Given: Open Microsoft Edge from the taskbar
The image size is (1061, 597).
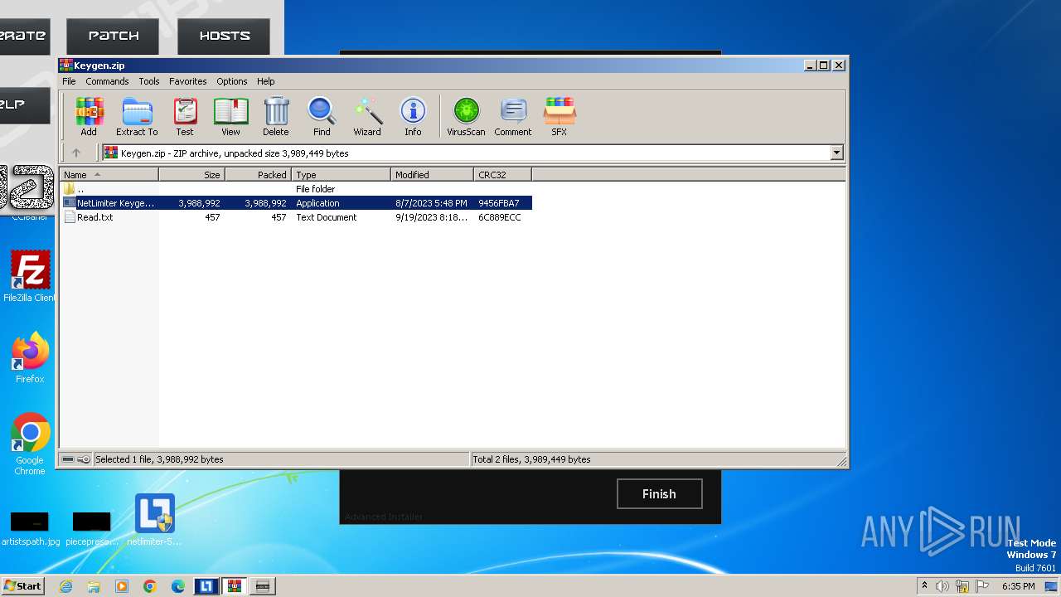Looking at the screenshot, I should tap(178, 586).
